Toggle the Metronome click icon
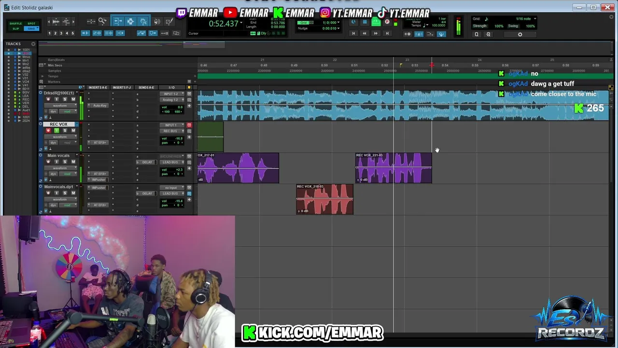The width and height of the screenshot is (618, 348). coord(419,34)
